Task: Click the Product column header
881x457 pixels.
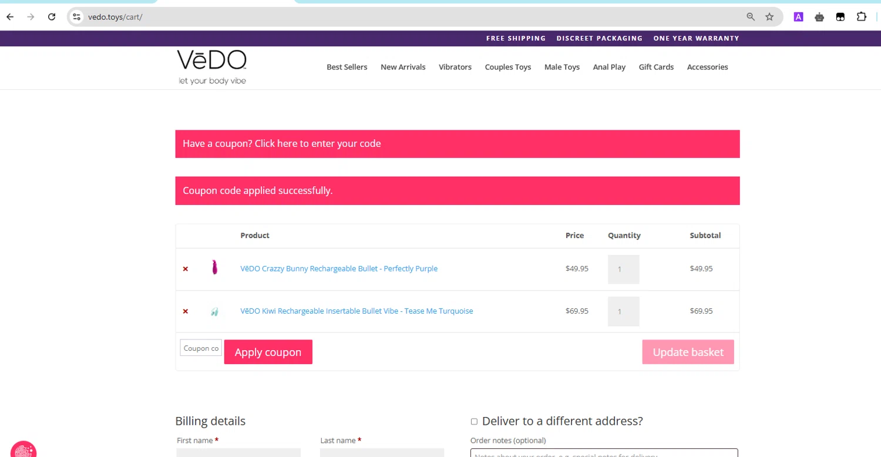Action: 255,236
